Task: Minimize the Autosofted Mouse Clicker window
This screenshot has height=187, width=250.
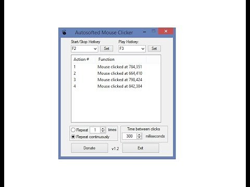Action: (x=144, y=32)
